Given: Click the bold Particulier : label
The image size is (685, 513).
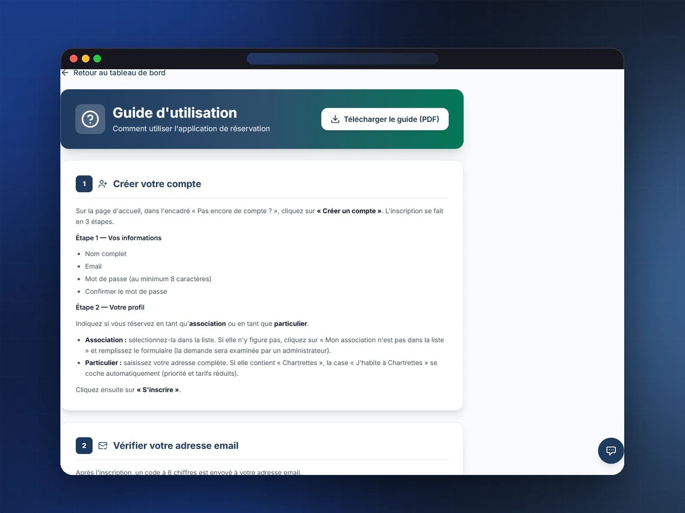Looking at the screenshot, I should (x=103, y=363).
